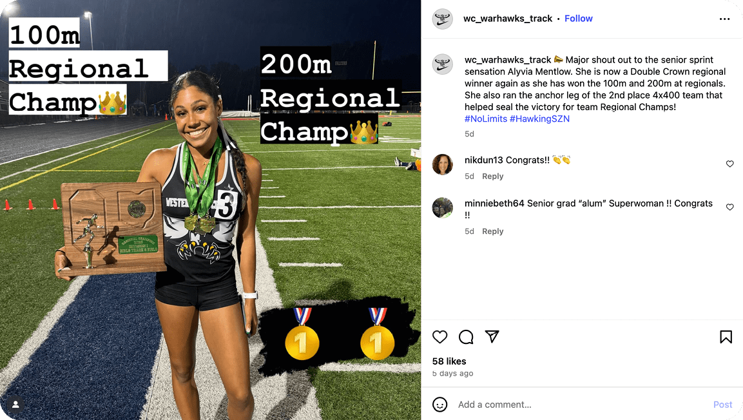The height and width of the screenshot is (420, 743).
Task: Open nikdun13's profile picture
Action: click(x=443, y=164)
